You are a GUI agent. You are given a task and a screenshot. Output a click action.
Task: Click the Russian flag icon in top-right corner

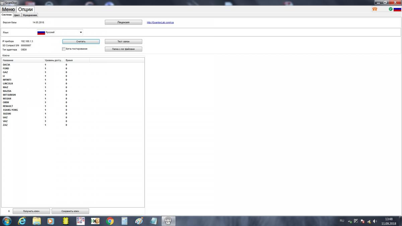[x=397, y=9]
